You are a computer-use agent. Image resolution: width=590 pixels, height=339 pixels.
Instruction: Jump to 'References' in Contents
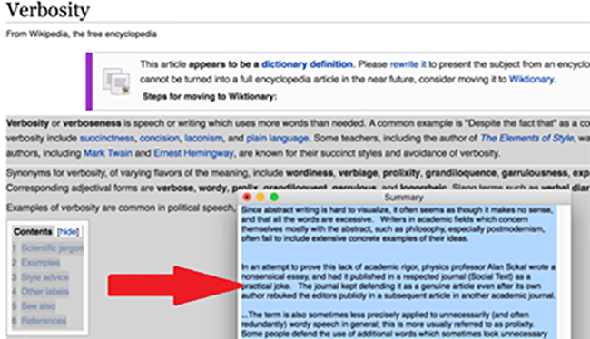[x=44, y=321]
